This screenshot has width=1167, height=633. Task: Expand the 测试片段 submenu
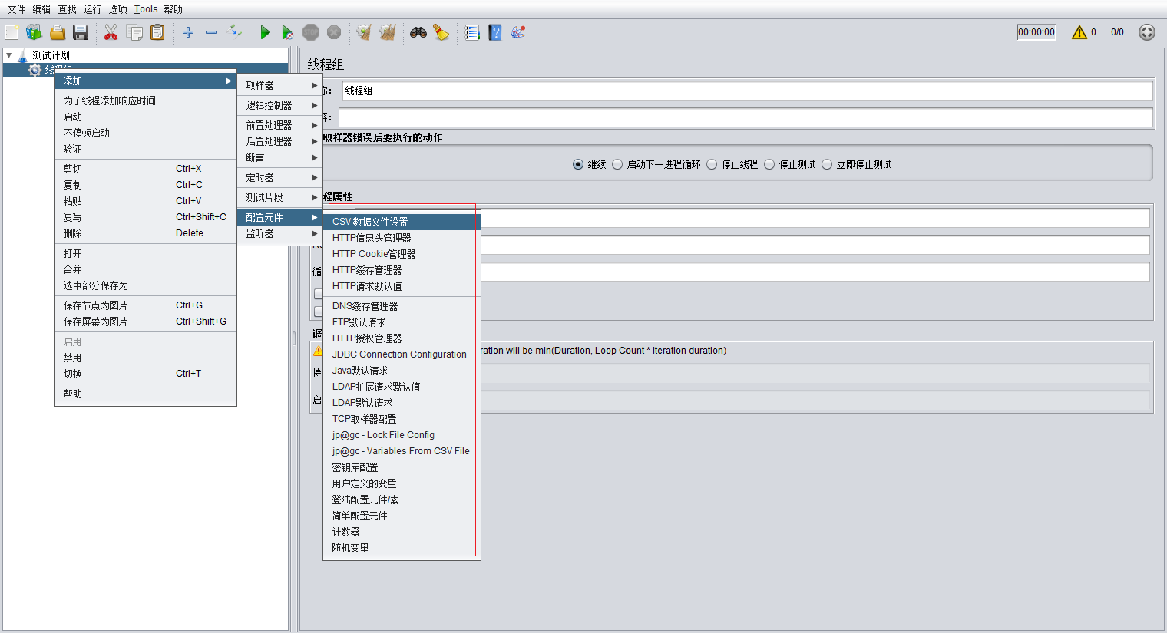pyautogui.click(x=279, y=197)
